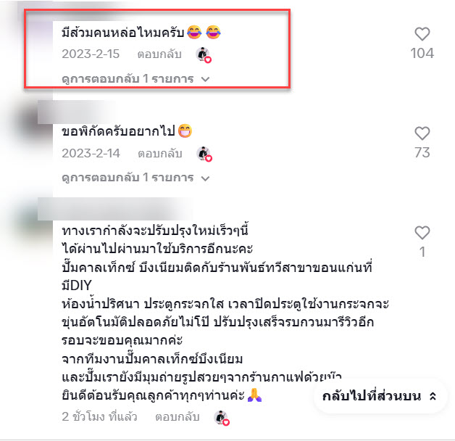Open creator-liked avatar badge on second comment
Screen dimensions: 455x441
pyautogui.click(x=204, y=154)
